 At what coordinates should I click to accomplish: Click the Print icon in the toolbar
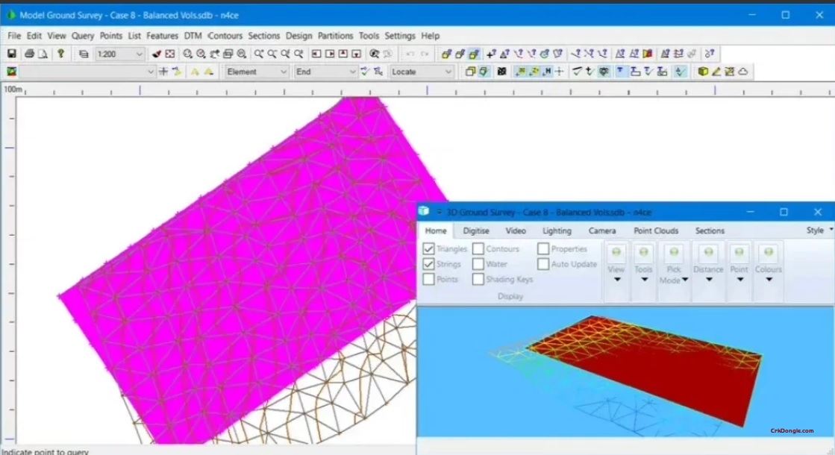point(28,53)
